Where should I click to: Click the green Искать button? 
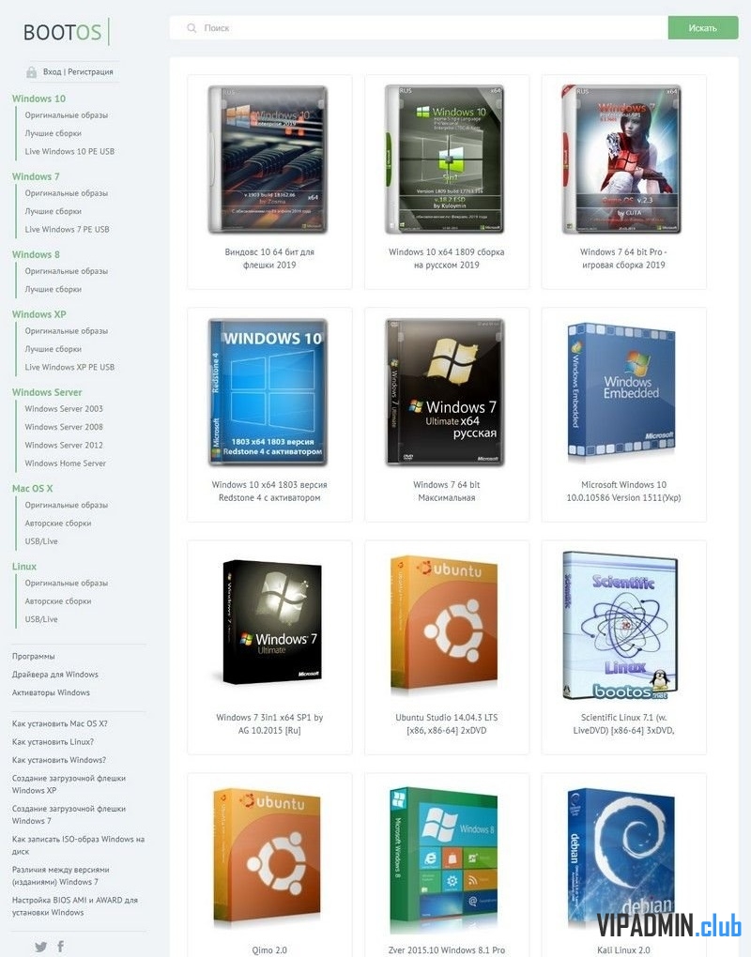coord(703,28)
